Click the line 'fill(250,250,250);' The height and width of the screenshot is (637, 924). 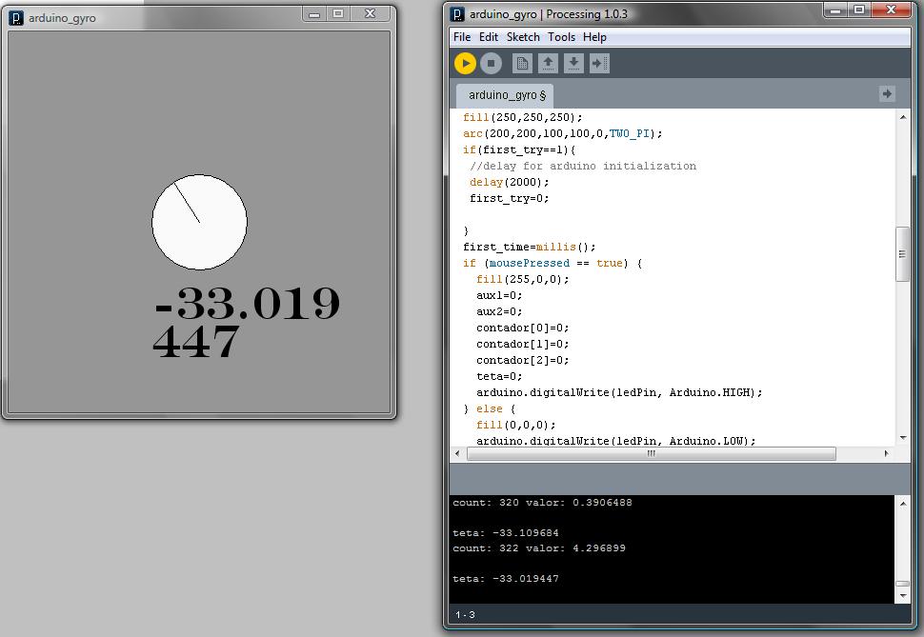(x=523, y=117)
